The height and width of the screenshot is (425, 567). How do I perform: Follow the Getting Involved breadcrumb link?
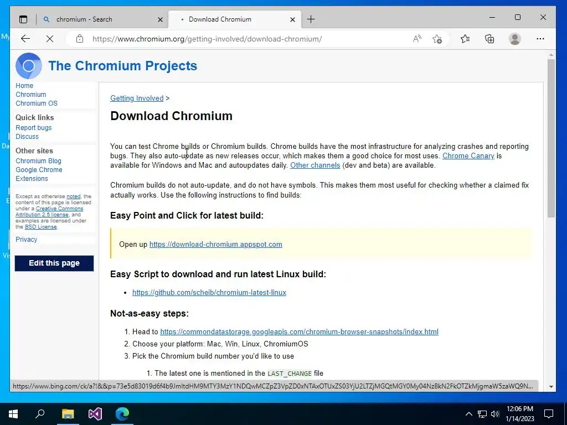click(x=137, y=99)
